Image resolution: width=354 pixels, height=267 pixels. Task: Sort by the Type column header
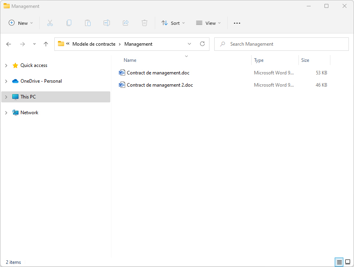[259, 60]
